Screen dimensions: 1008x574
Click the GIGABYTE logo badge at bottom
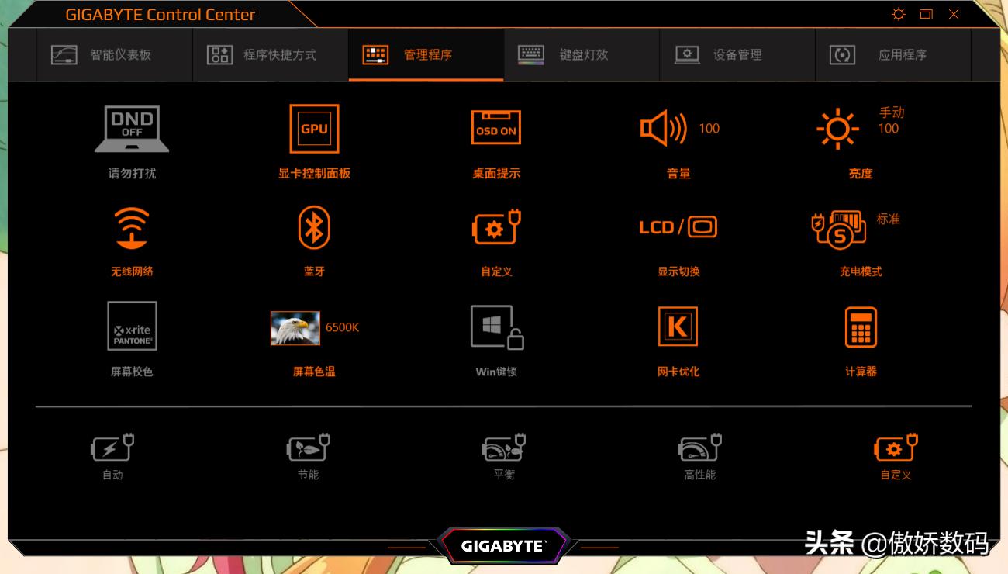pos(504,546)
